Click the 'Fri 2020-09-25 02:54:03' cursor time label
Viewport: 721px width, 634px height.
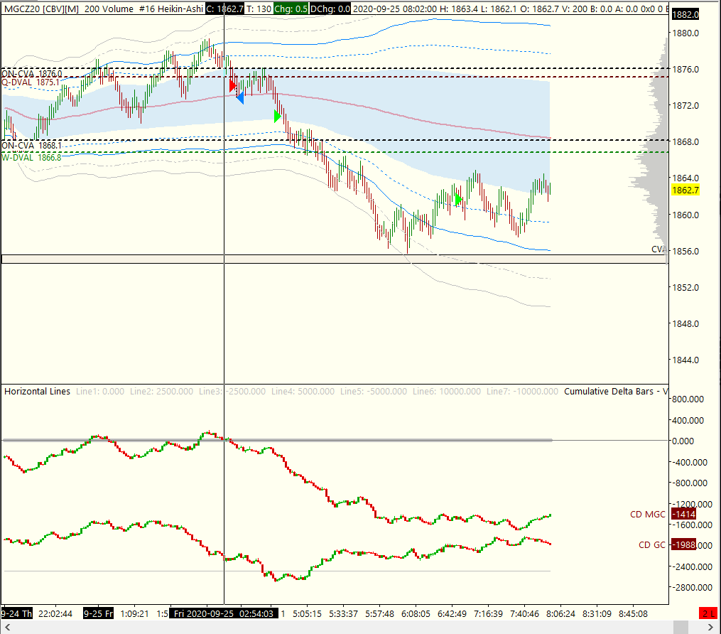[x=224, y=614]
